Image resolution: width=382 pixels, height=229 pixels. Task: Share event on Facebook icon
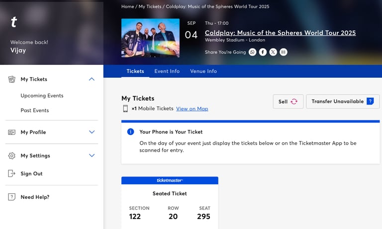click(263, 52)
